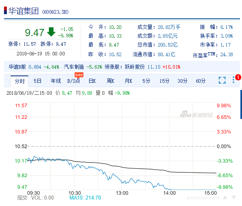Click the current price 9.47
The image size is (242, 206).
[35, 33]
